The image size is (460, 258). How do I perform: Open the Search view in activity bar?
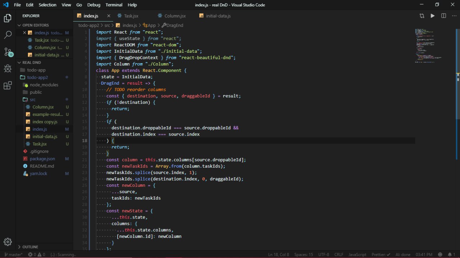tap(8, 35)
